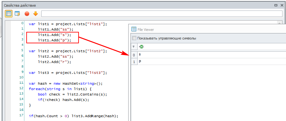
Task: Click the pin column header icon
Action: click(134, 46)
